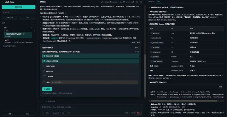This screenshot has width=227, height=117.
Task: Open the round dropdown arrow left of Plan
Action: [43, 113]
